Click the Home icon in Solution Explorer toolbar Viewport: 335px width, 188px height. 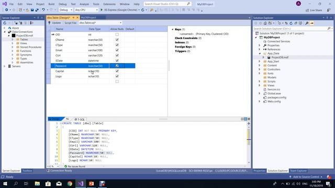click(x=265, y=23)
